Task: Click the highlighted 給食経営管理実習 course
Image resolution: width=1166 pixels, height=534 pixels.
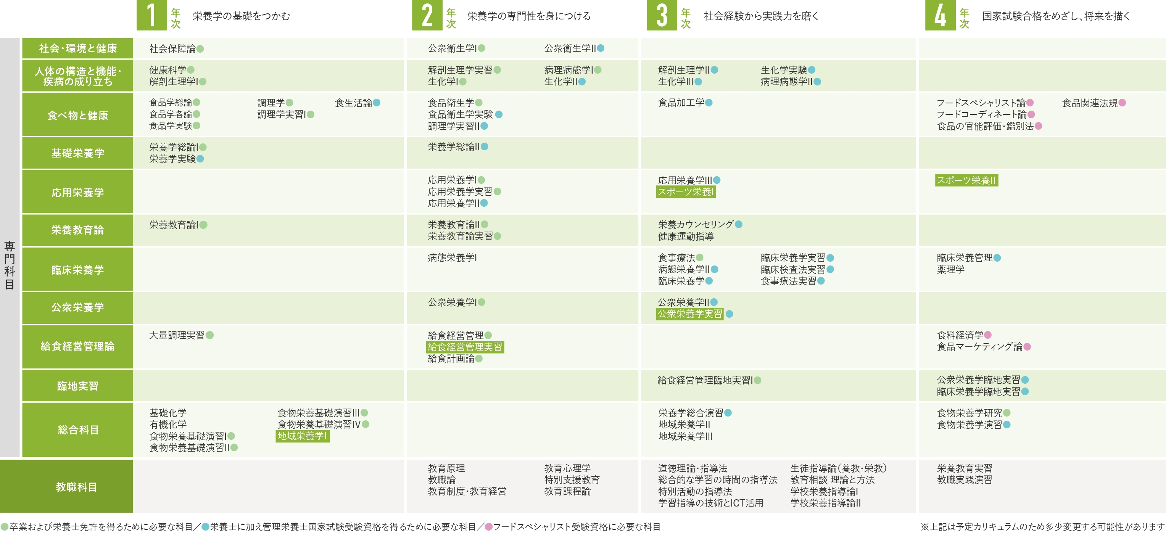Action: [x=465, y=347]
